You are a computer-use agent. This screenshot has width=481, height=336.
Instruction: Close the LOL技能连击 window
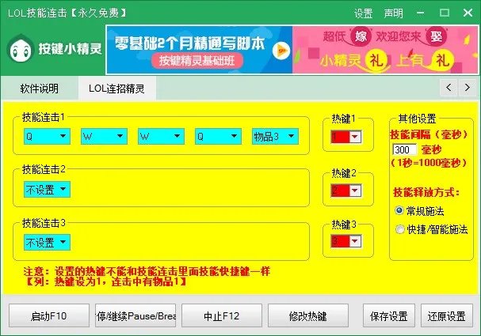(x=468, y=13)
